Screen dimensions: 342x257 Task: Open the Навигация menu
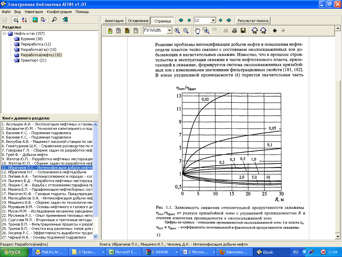tap(34, 11)
